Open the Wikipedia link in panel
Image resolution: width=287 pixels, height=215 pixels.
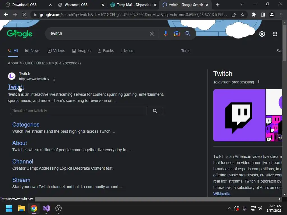222,194
